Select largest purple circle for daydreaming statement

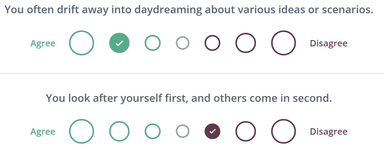coord(283,43)
